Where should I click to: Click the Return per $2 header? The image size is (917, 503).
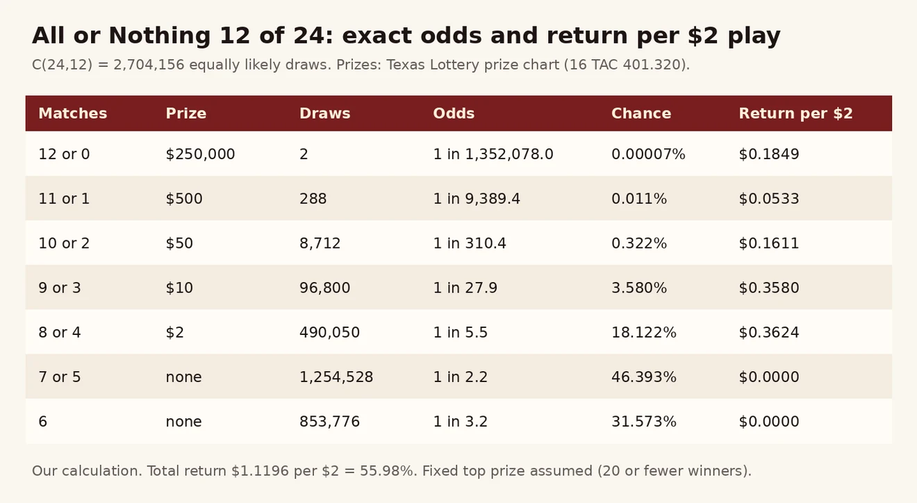tap(795, 113)
